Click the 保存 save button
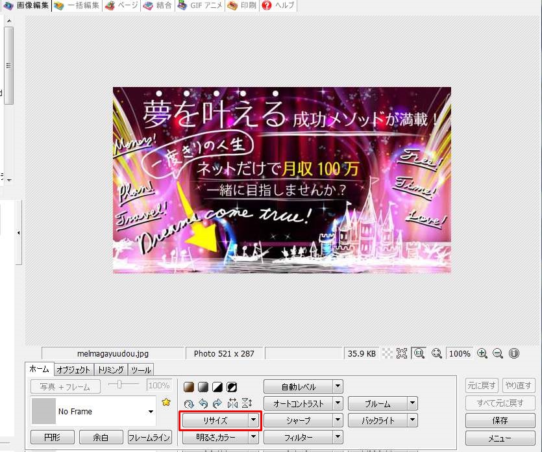This screenshot has width=542, height=452. 500,421
